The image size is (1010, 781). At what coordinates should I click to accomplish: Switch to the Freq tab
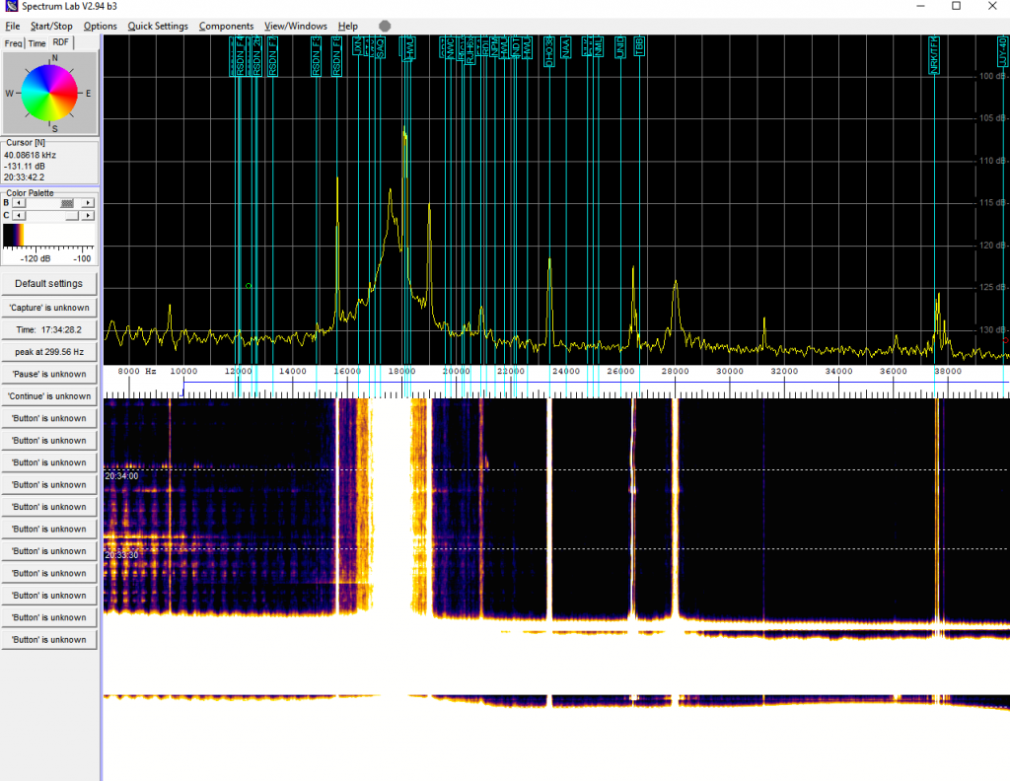click(x=13, y=43)
